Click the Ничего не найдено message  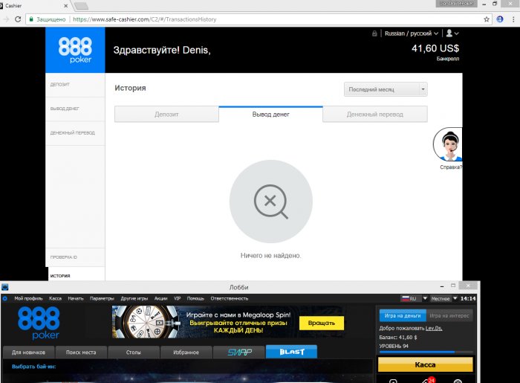270,256
